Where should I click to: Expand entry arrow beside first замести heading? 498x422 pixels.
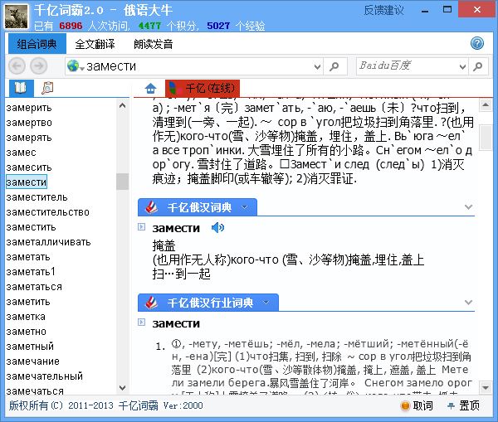click(141, 227)
